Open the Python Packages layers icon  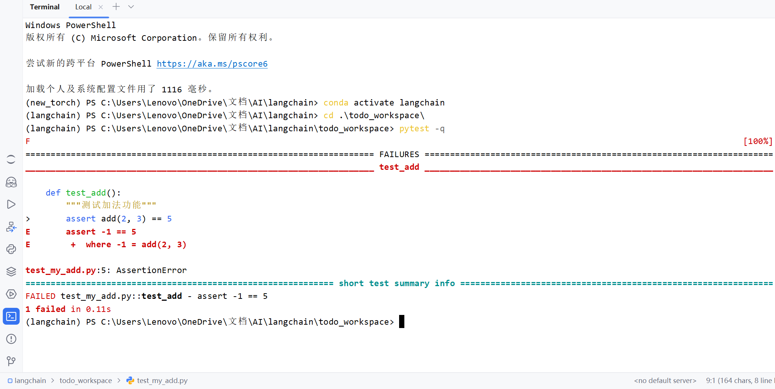(x=11, y=272)
